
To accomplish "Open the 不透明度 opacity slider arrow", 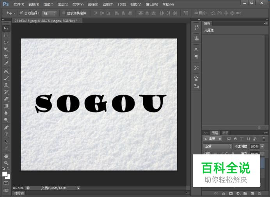I will point(262,147).
